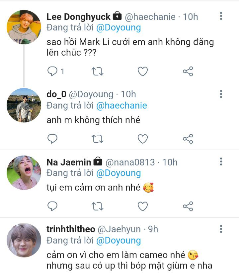239x276 pixels.
Task: Retweet do_0's 'anh m không thích nhé' tweet
Action: (98, 139)
